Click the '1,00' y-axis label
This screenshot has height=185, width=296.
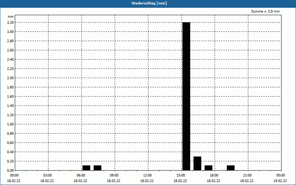coord(10,124)
